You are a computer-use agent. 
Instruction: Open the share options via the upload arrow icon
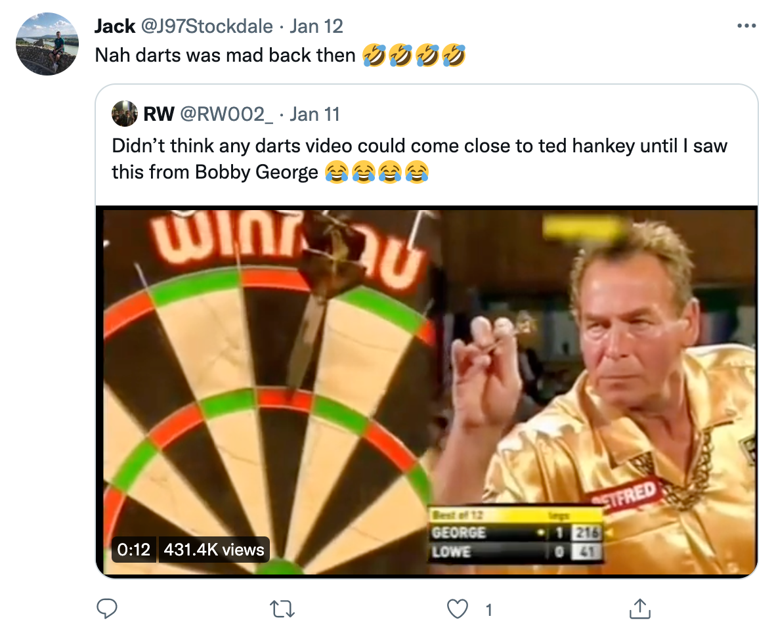tap(639, 609)
